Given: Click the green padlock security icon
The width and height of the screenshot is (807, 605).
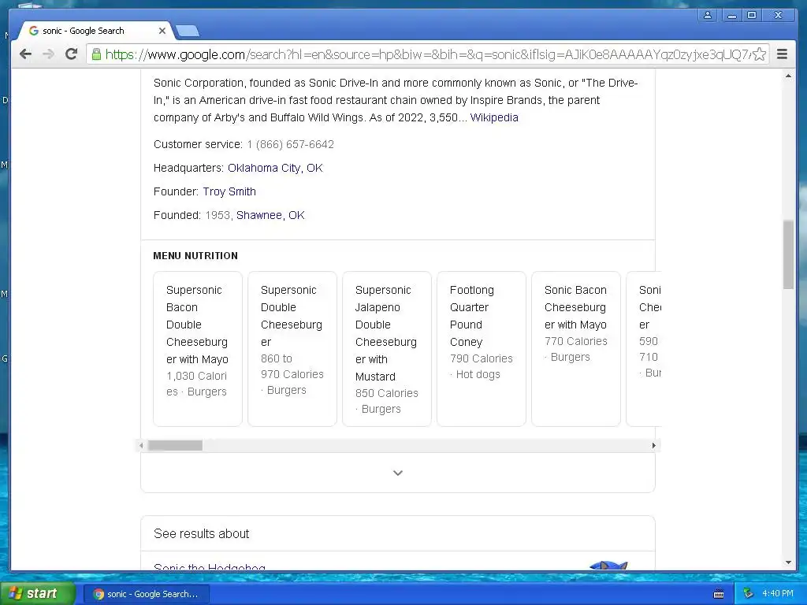Looking at the screenshot, I should click(96, 54).
